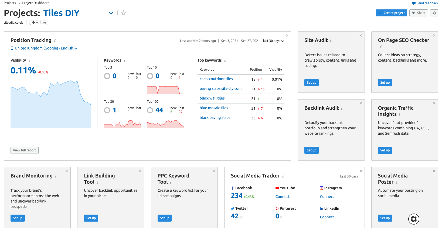Image resolution: width=442 pixels, height=231 pixels.
Task: Close the Backlink Audit card
Action: tap(361, 103)
